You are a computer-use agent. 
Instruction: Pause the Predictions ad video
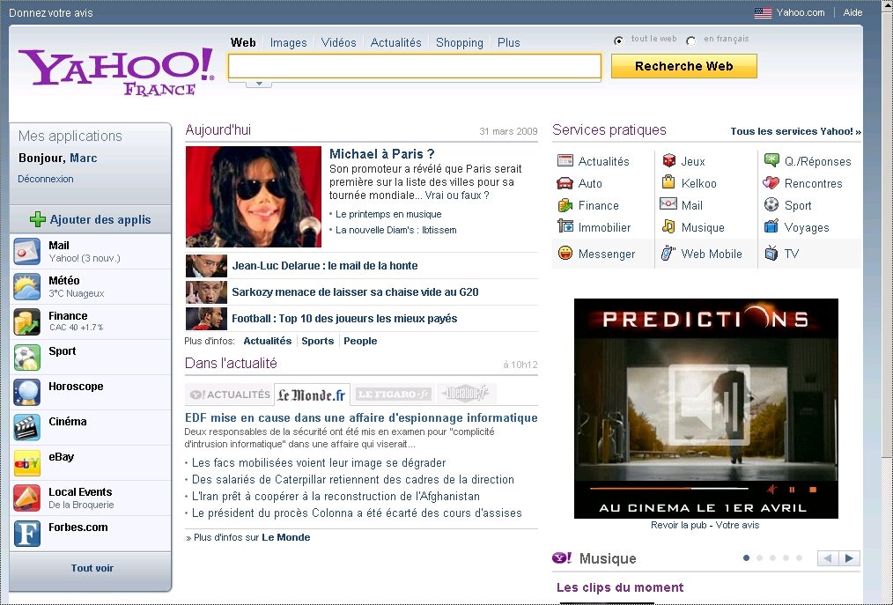pyautogui.click(x=792, y=490)
